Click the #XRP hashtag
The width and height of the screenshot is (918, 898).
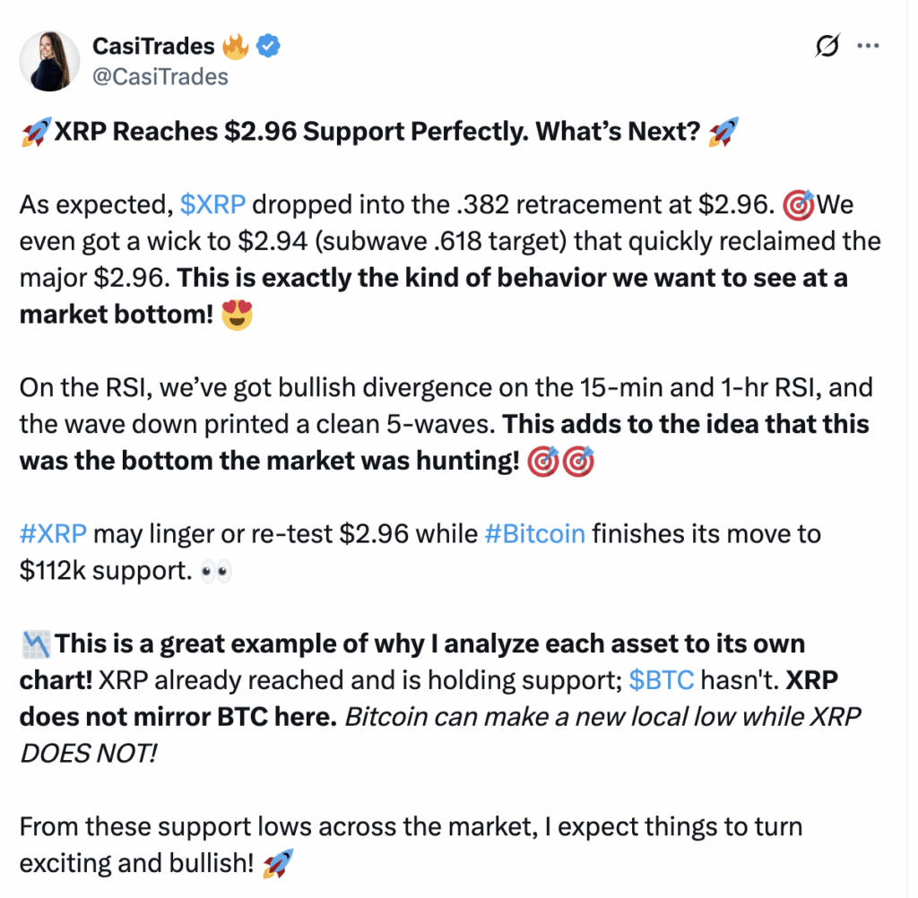point(53,534)
